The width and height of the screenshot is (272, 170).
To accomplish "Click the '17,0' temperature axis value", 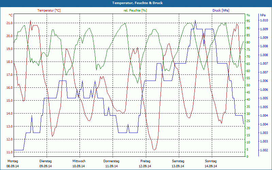I will pyautogui.click(x=10, y=75).
